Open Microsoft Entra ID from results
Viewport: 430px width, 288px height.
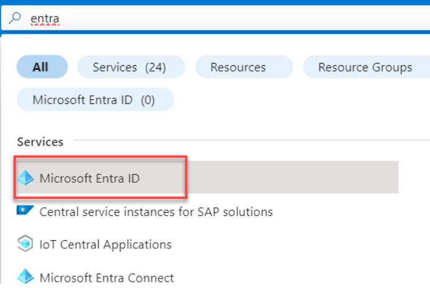tap(208, 177)
